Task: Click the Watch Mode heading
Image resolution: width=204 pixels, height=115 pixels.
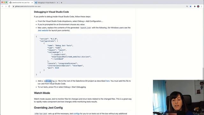Action: coord(42,93)
